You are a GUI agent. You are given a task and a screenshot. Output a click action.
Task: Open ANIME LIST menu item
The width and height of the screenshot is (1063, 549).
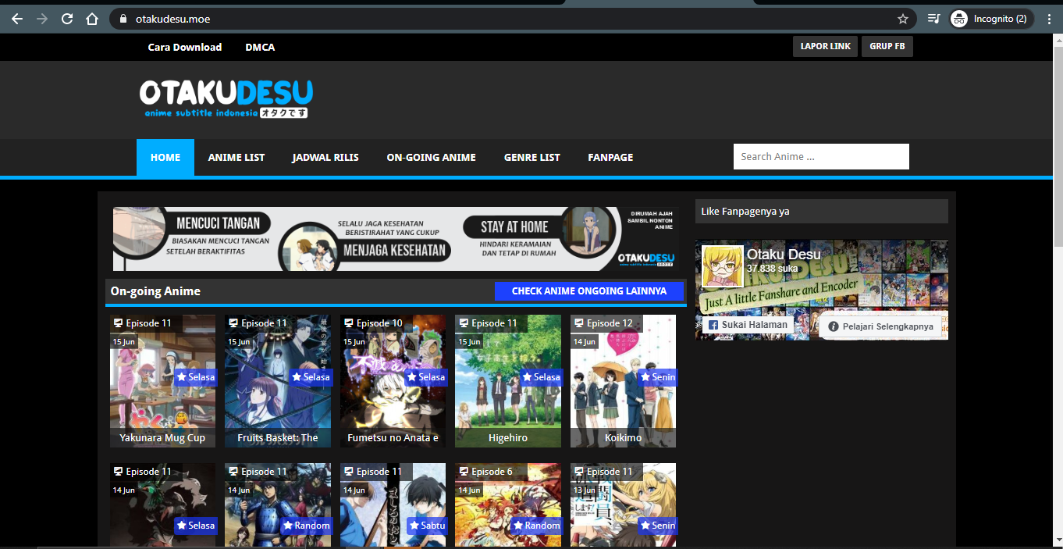(236, 157)
